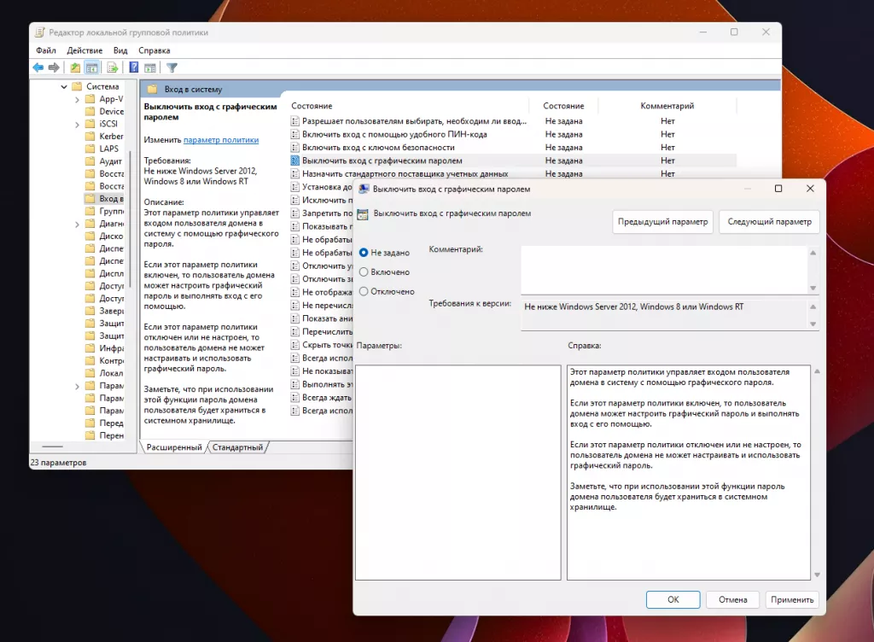The width and height of the screenshot is (874, 642).
Task: Collapse the «Система» tree node
Action: (64, 85)
